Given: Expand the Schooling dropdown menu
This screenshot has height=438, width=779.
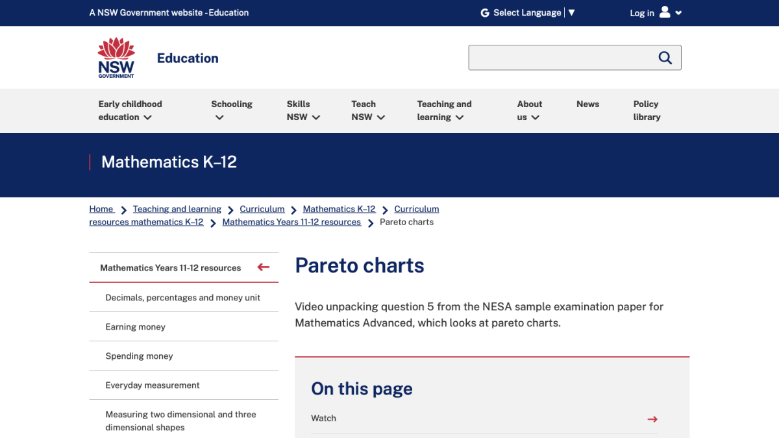Looking at the screenshot, I should (x=232, y=110).
